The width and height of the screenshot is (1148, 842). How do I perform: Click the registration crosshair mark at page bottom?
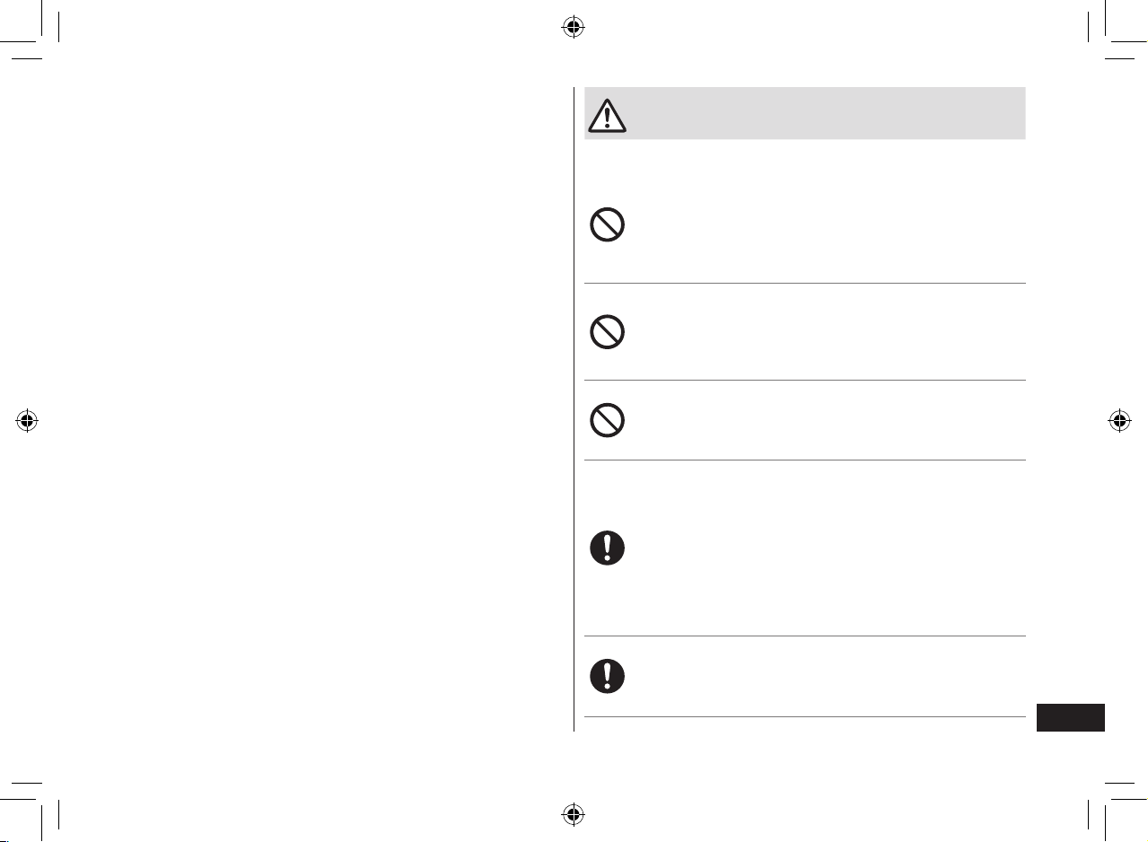coord(574,814)
